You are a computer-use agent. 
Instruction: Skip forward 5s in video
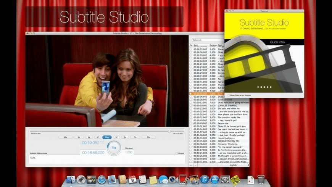(x=135, y=137)
